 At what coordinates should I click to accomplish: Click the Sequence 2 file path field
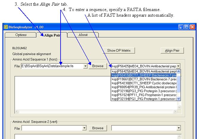[x=52, y=128]
